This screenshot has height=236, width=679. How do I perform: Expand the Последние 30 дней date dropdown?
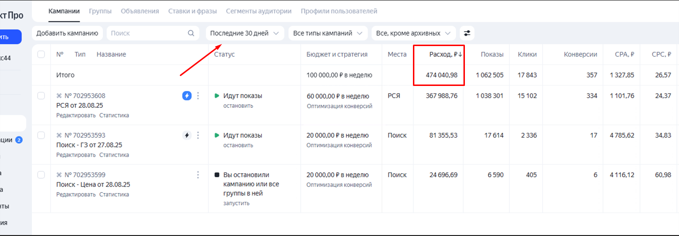[x=245, y=33]
